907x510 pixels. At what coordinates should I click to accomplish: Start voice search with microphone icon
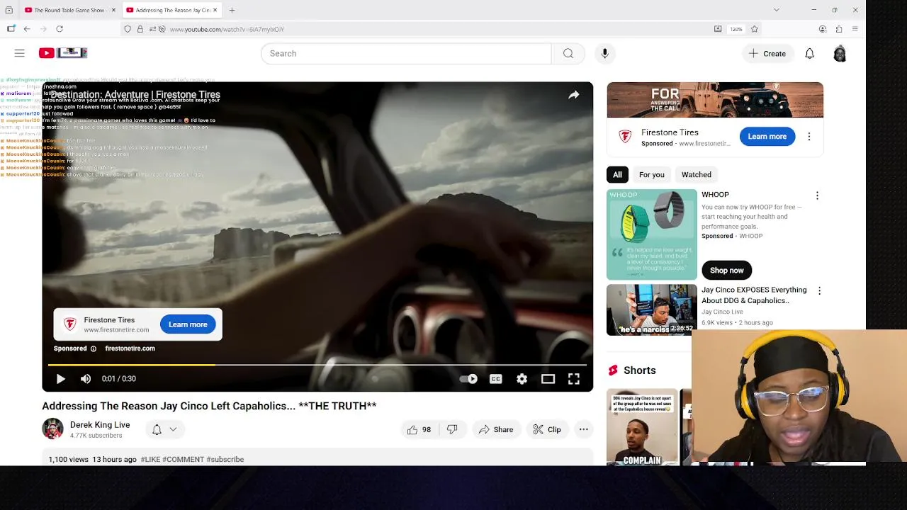[604, 53]
